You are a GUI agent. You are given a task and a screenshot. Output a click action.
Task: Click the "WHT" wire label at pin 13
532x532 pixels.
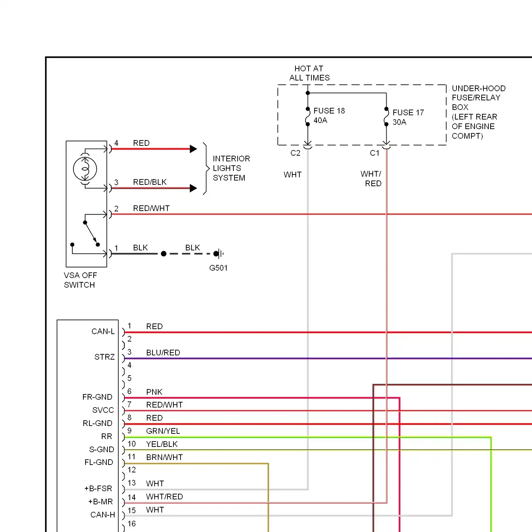pyautogui.click(x=155, y=483)
